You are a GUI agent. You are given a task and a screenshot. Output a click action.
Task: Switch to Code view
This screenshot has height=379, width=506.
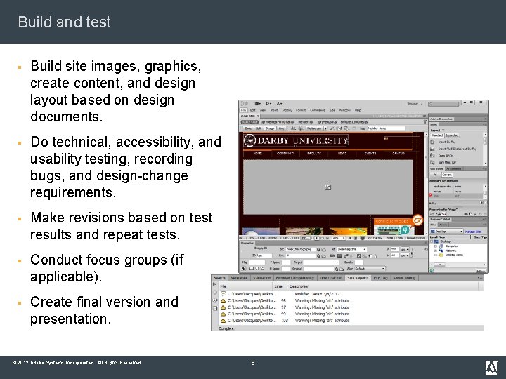point(248,128)
